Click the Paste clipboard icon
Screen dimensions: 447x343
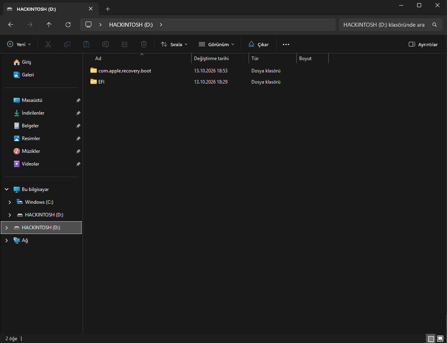[86, 45]
